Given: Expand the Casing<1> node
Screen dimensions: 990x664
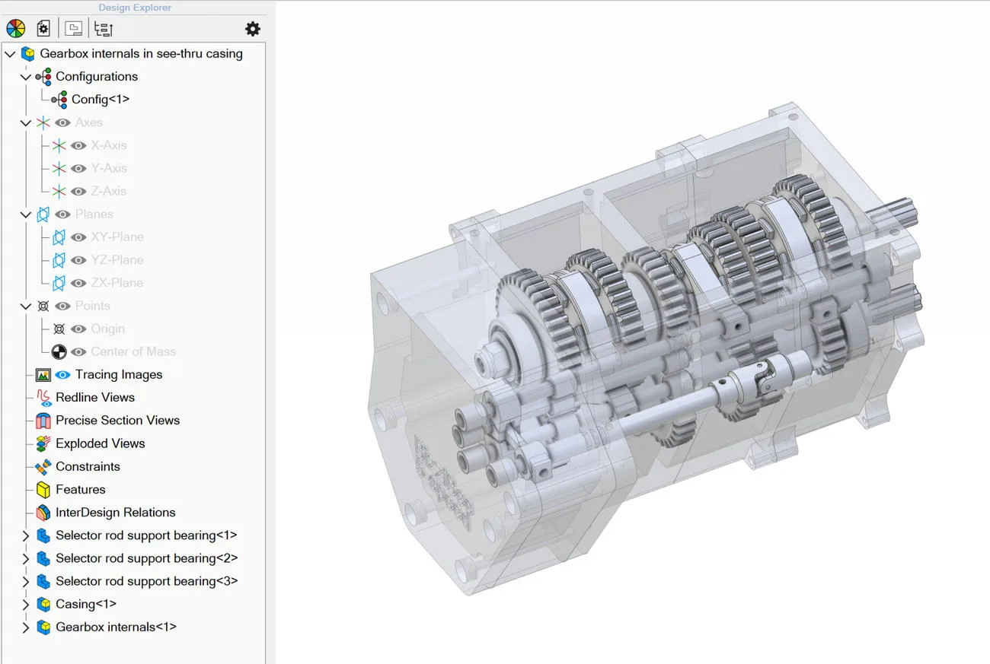Looking at the screenshot, I should [26, 604].
